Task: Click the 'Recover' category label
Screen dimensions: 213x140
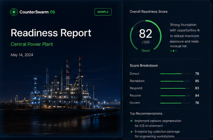Action: click(135, 95)
